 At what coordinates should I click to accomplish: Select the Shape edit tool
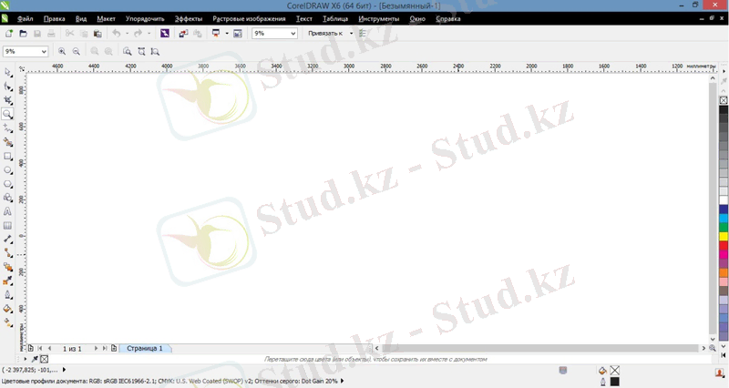pos(7,87)
